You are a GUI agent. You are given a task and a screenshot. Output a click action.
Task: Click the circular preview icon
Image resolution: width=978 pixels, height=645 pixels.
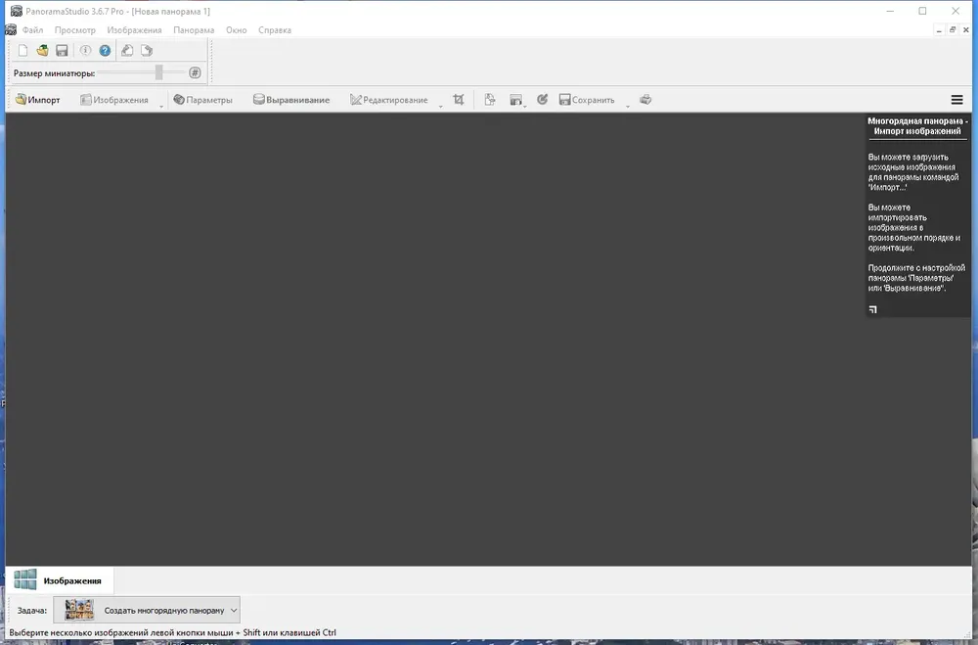point(542,99)
